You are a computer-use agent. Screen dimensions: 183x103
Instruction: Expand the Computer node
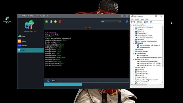tap(134, 29)
